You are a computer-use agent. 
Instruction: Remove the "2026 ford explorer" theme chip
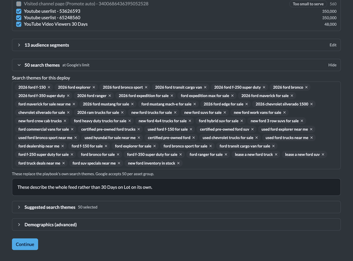[94, 88]
